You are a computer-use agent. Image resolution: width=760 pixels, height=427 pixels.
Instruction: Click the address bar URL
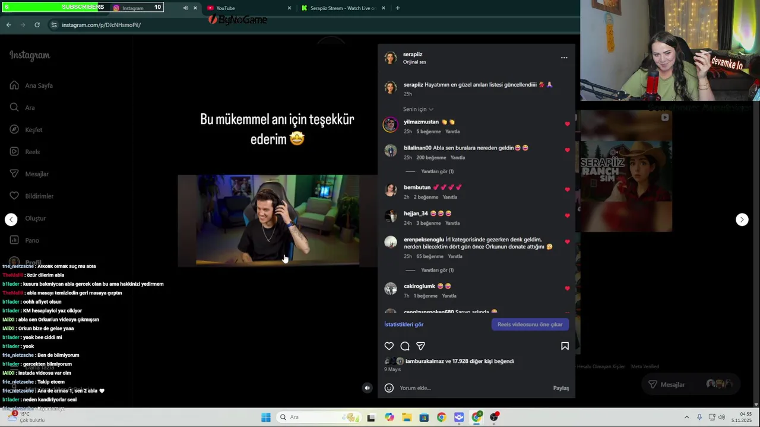click(102, 25)
